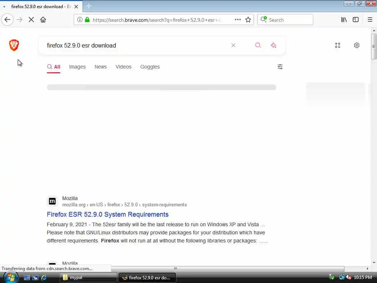Click Show Desktop in quick launch

[27, 277]
